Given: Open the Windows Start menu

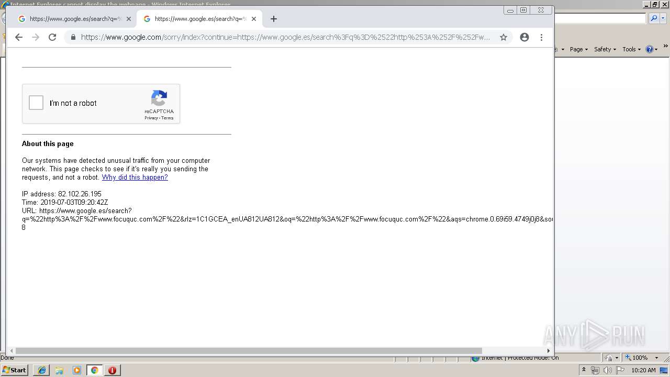Looking at the screenshot, I should 14,370.
